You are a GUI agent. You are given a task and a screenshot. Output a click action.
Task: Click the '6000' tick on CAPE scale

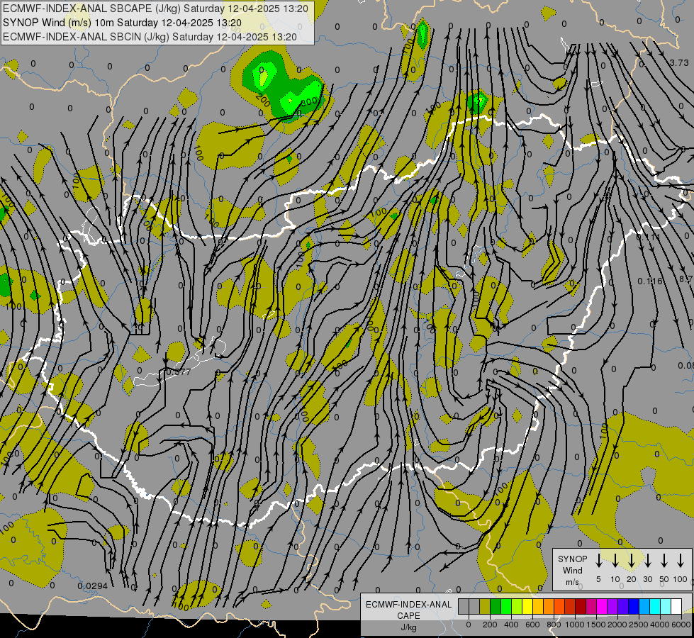pyautogui.click(x=681, y=625)
